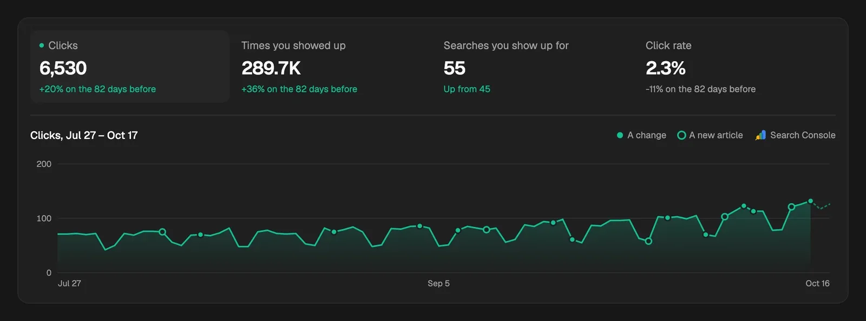Click the chart title Clicks, Jul 27 – Oct 17
This screenshot has height=321, width=866.
coord(84,135)
